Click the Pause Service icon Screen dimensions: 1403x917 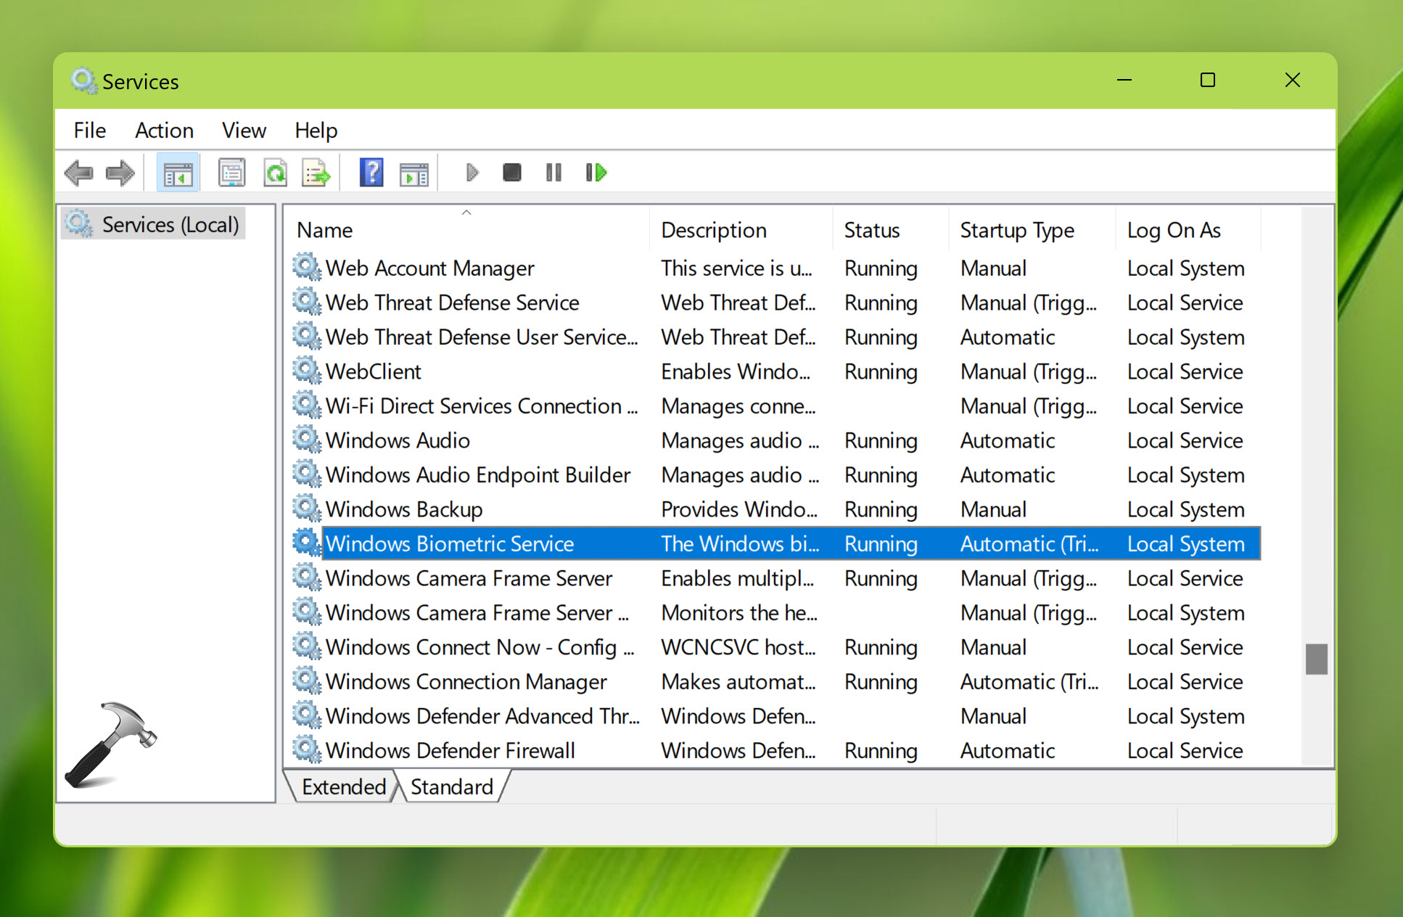554,173
